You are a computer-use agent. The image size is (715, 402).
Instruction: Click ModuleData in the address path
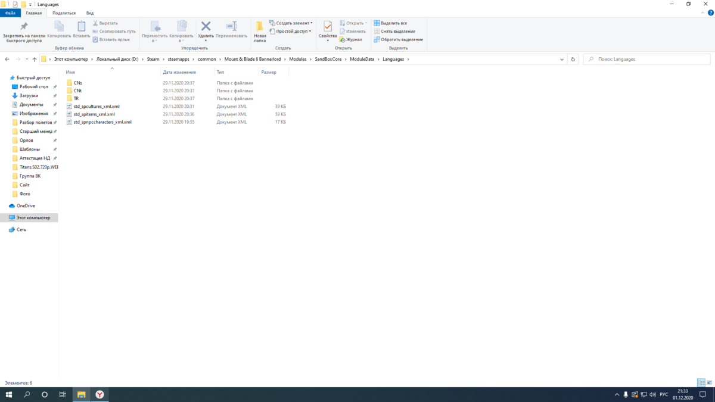click(x=362, y=59)
